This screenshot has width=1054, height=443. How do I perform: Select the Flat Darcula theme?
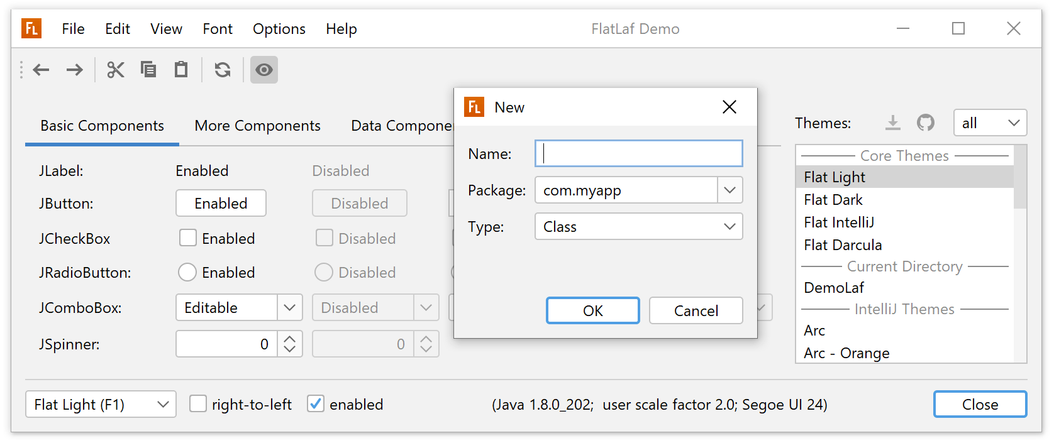(904, 244)
